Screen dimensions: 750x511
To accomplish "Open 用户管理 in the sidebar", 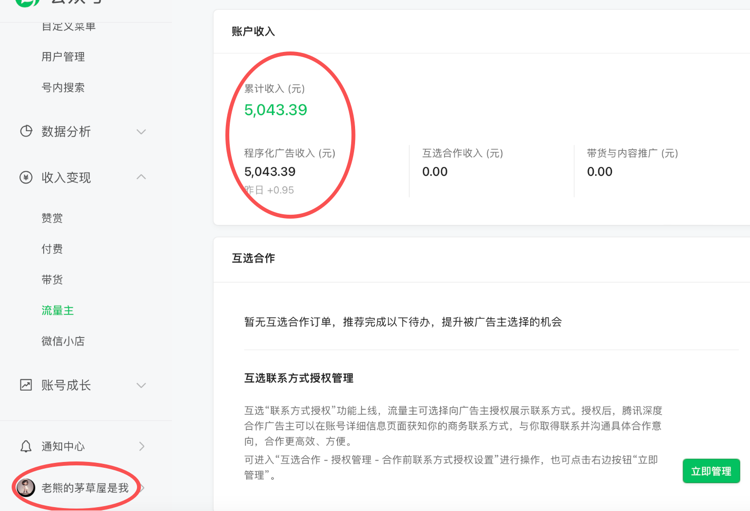I will (63, 57).
